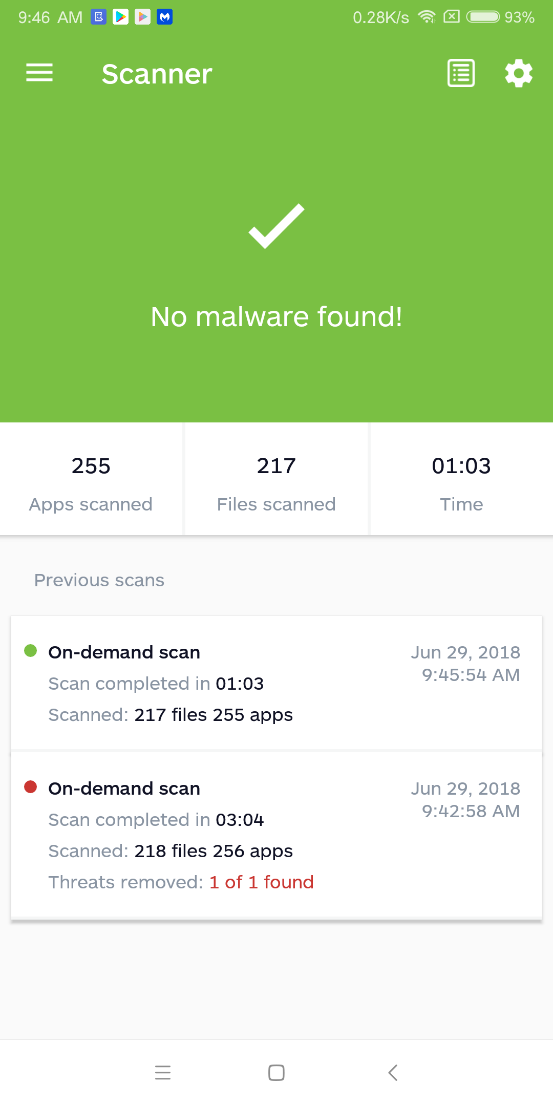553x1106 pixels.
Task: Tap the Previous scans heading
Action: [x=99, y=580]
